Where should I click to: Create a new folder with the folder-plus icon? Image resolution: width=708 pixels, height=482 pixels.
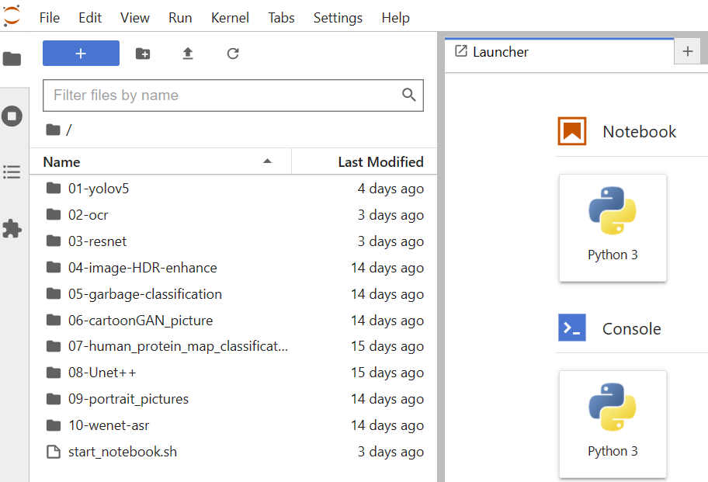(x=143, y=54)
